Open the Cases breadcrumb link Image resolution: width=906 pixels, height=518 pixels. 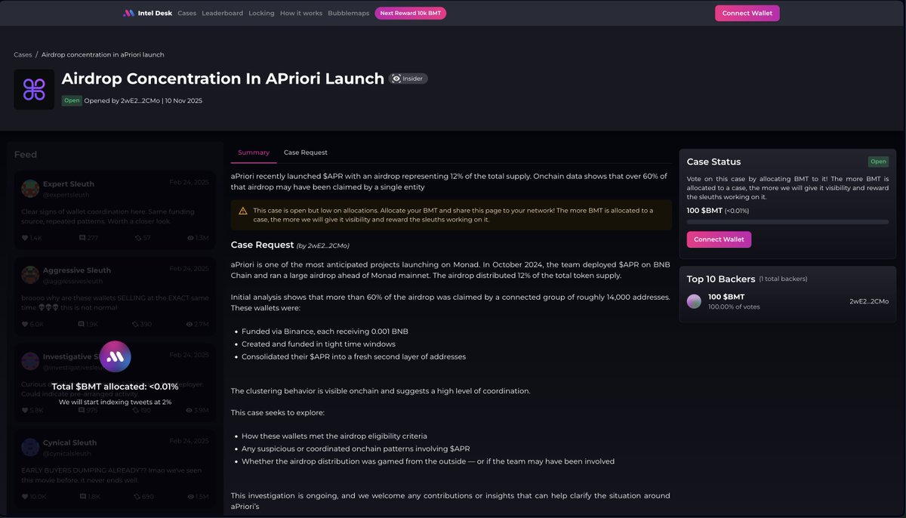click(x=20, y=54)
